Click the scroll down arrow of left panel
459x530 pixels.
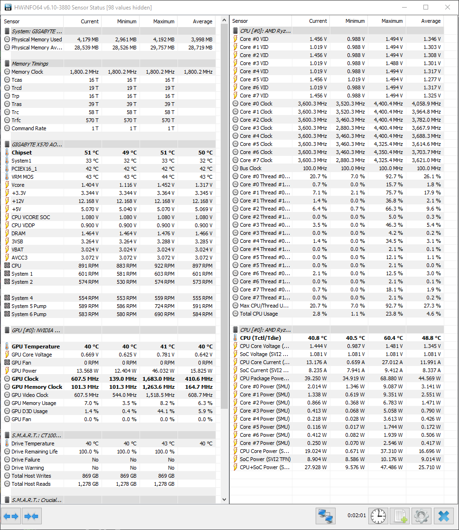click(225, 499)
